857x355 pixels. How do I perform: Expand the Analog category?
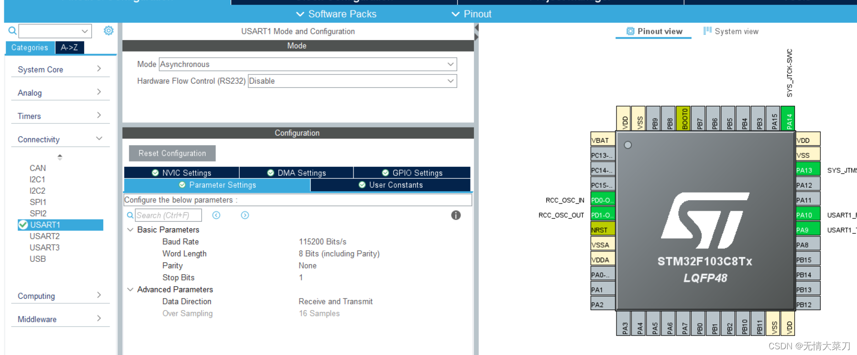coord(60,93)
